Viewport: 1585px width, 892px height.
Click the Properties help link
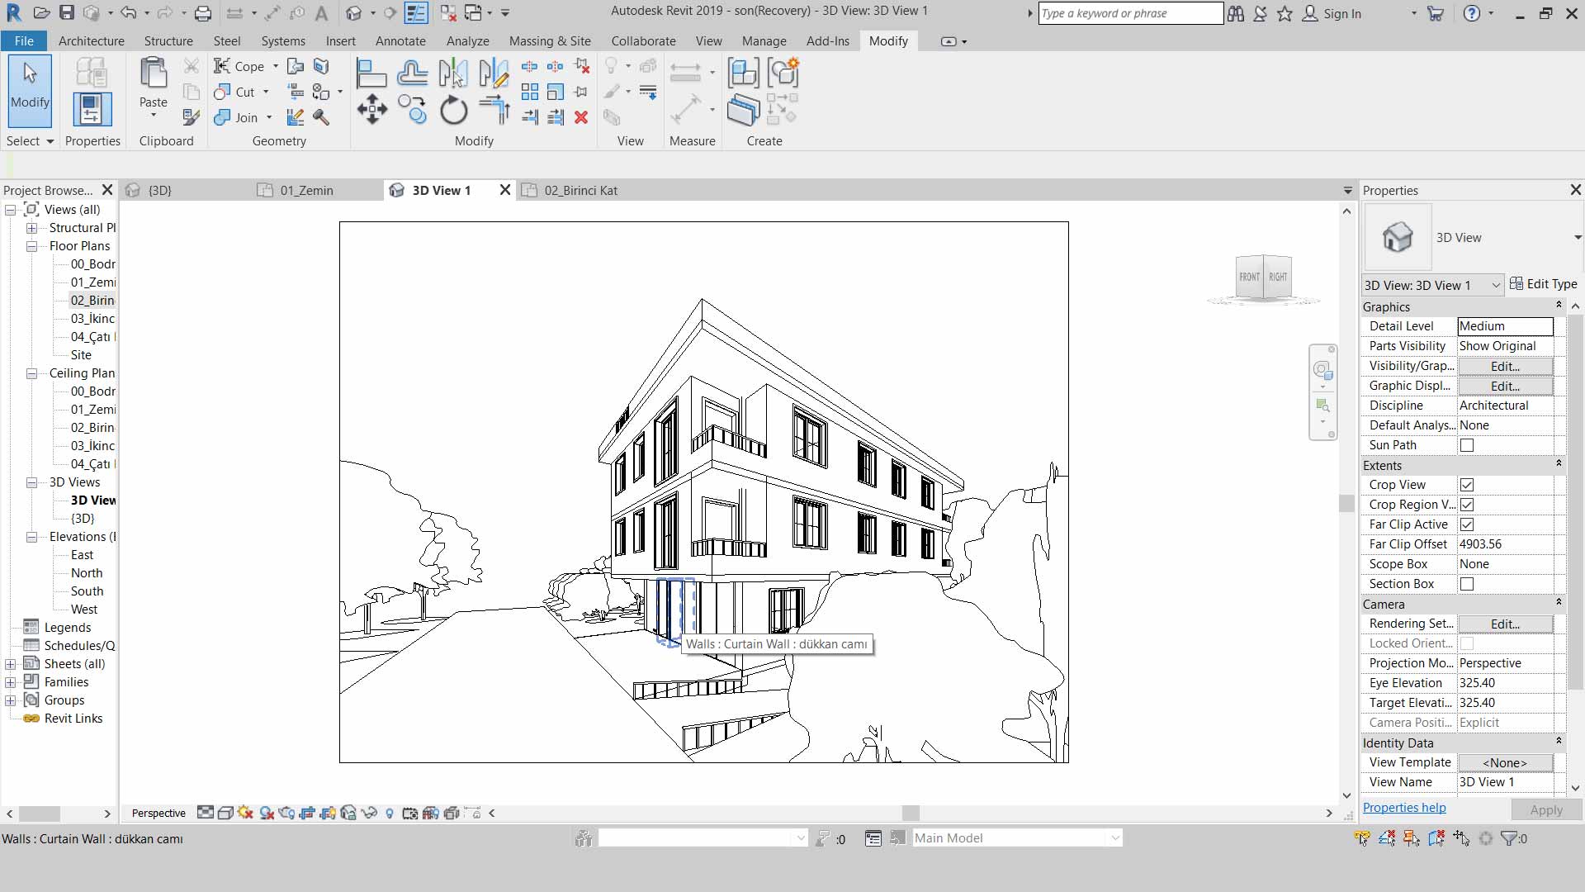[1404, 808]
